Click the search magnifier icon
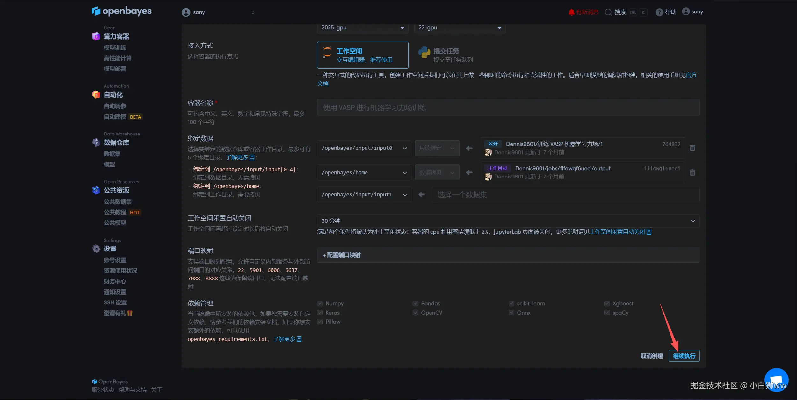 click(x=608, y=12)
